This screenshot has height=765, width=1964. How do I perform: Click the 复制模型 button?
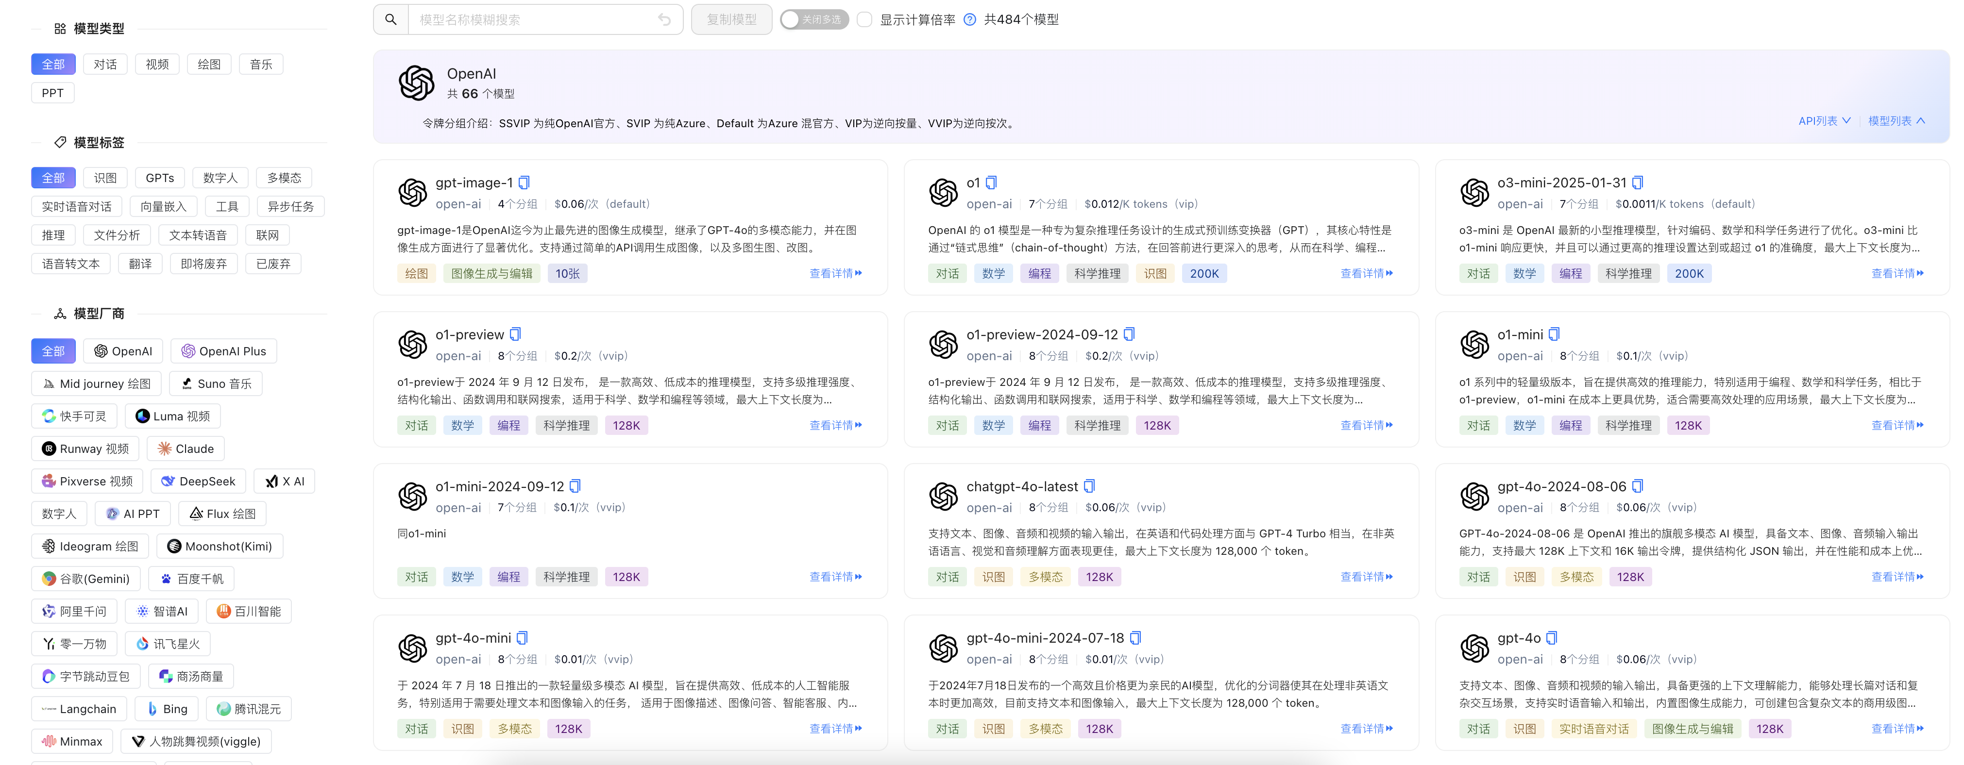[731, 20]
